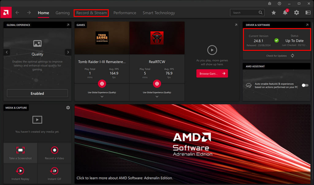
Task: Click the Take a Screenshot icon
Action: tap(20, 150)
